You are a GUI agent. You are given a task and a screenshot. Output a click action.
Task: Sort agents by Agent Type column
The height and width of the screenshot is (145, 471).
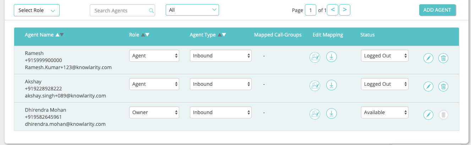click(222, 35)
